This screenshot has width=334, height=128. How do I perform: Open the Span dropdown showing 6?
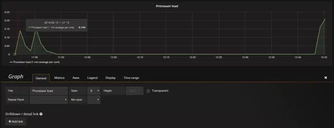tap(94, 91)
